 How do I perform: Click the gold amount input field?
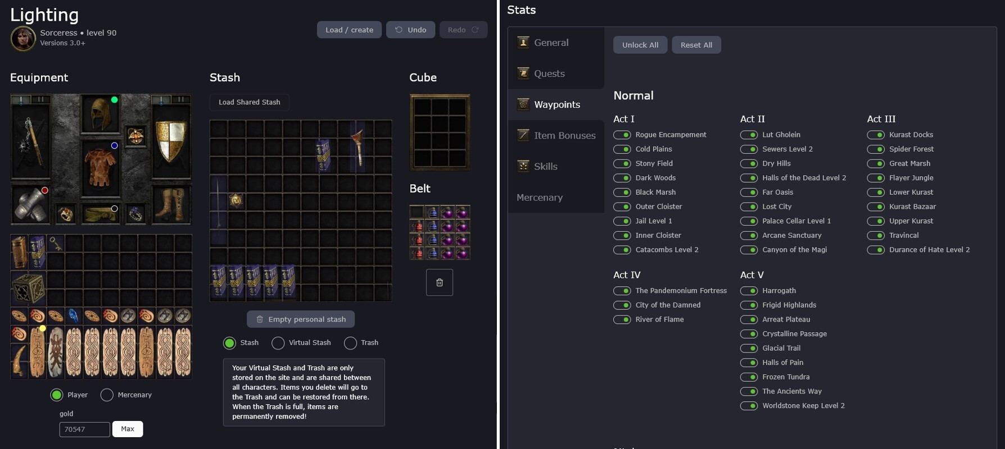84,429
